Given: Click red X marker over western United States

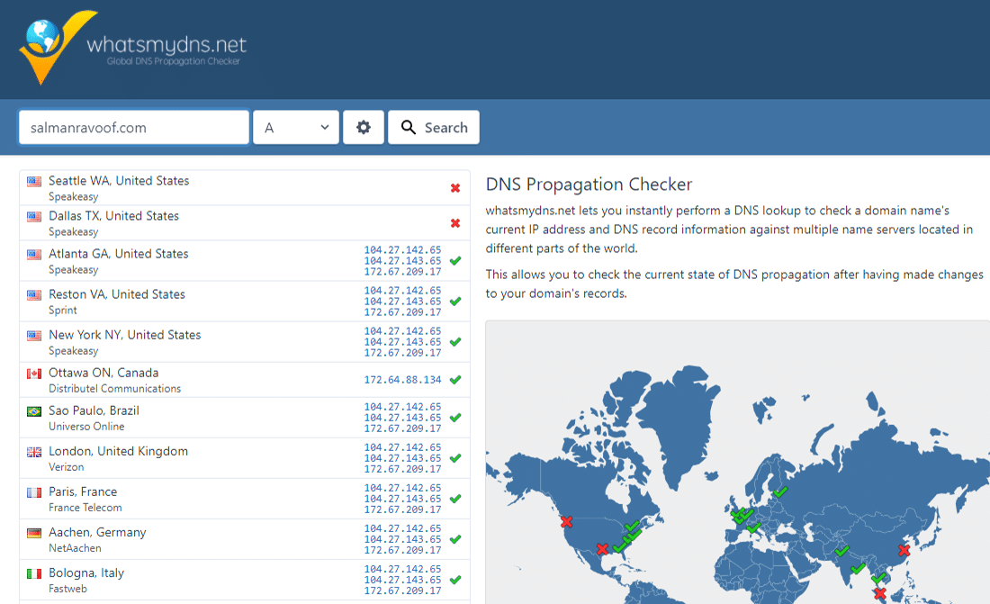Looking at the screenshot, I should click(x=567, y=521).
